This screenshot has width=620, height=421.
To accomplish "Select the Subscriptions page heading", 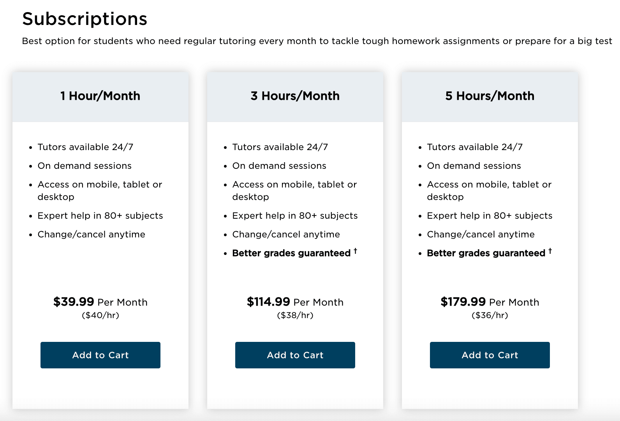I will click(85, 19).
